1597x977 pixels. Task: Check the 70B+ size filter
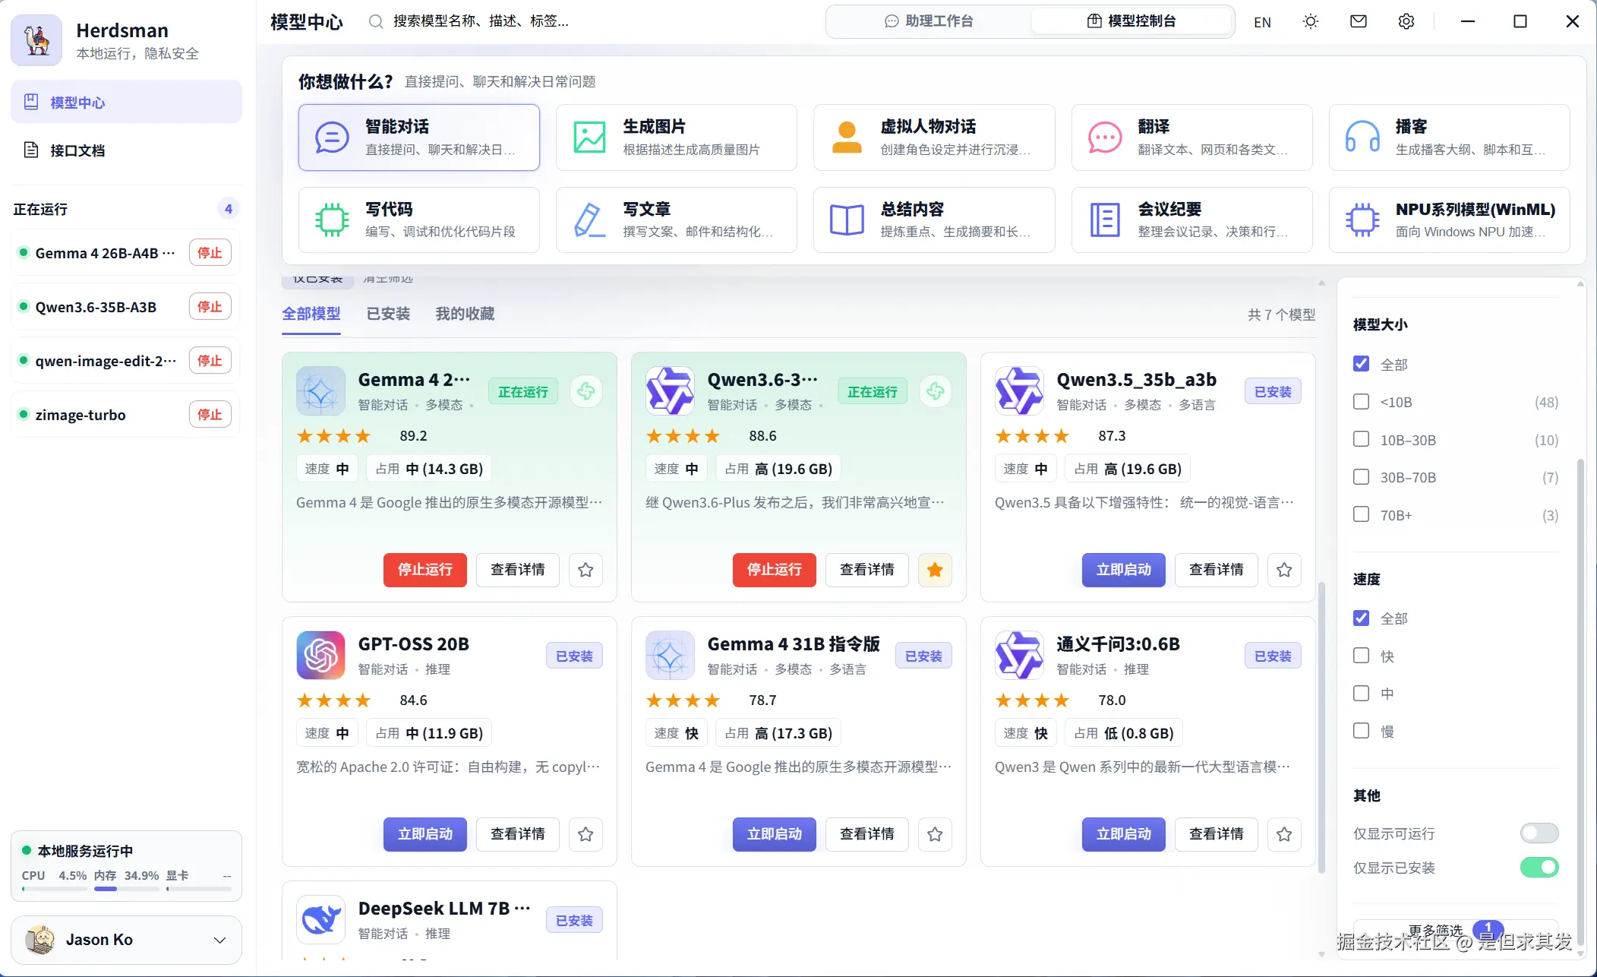1362,514
